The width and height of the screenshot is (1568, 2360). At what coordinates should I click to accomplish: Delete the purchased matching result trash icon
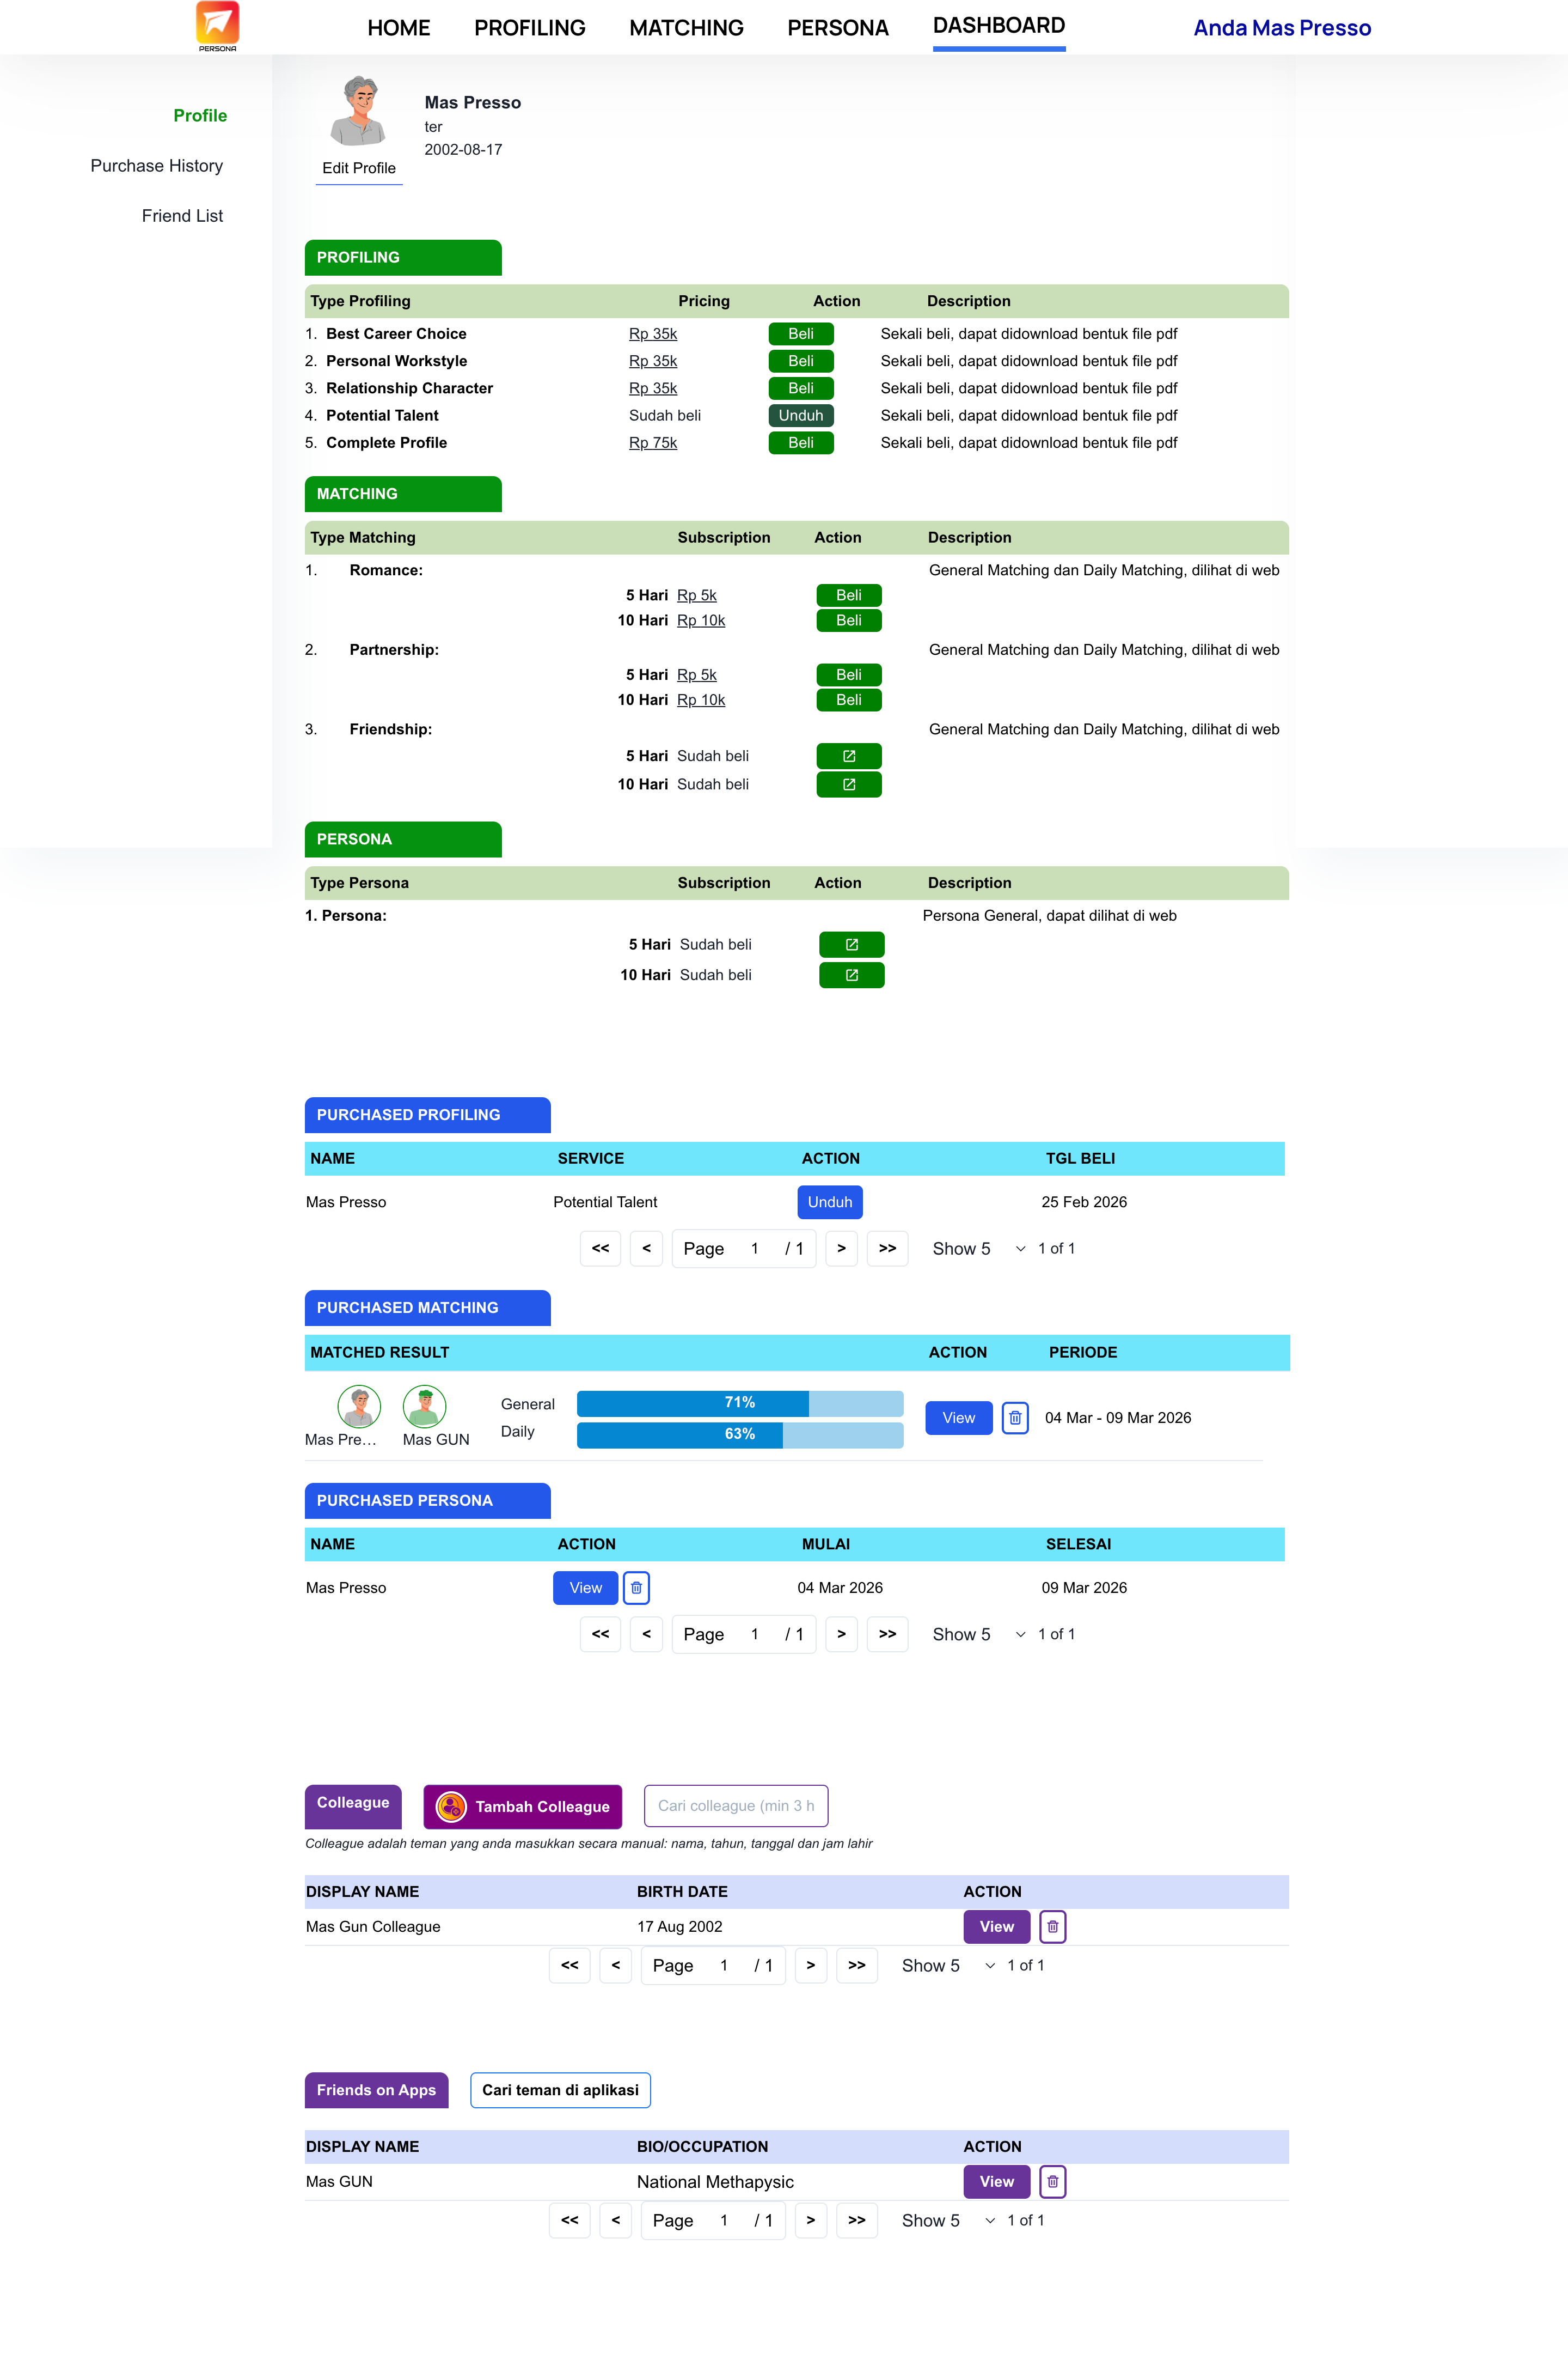(1014, 1418)
